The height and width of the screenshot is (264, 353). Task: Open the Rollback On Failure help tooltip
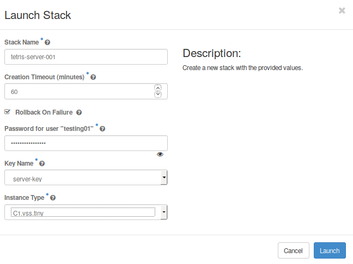pyautogui.click(x=79, y=112)
